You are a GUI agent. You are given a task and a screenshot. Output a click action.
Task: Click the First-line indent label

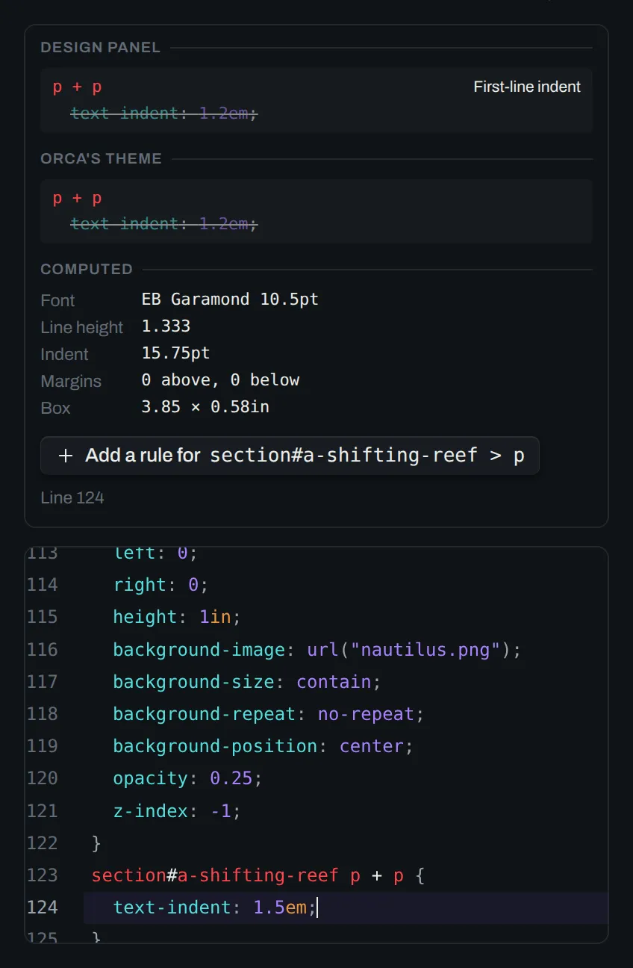[527, 87]
